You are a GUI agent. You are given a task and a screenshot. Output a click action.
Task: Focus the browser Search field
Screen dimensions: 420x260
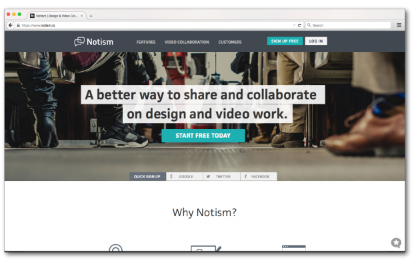tap(348, 25)
